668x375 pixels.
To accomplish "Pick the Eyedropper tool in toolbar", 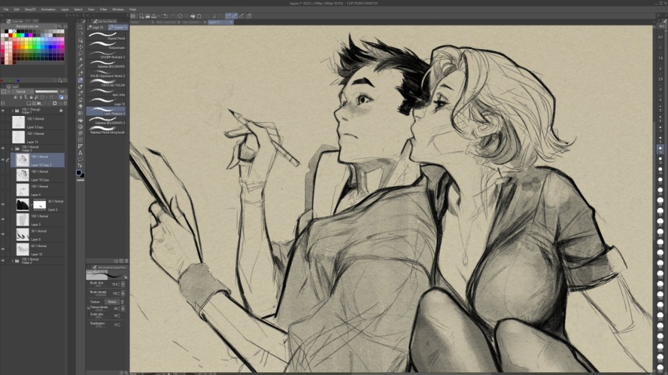I will (x=80, y=67).
